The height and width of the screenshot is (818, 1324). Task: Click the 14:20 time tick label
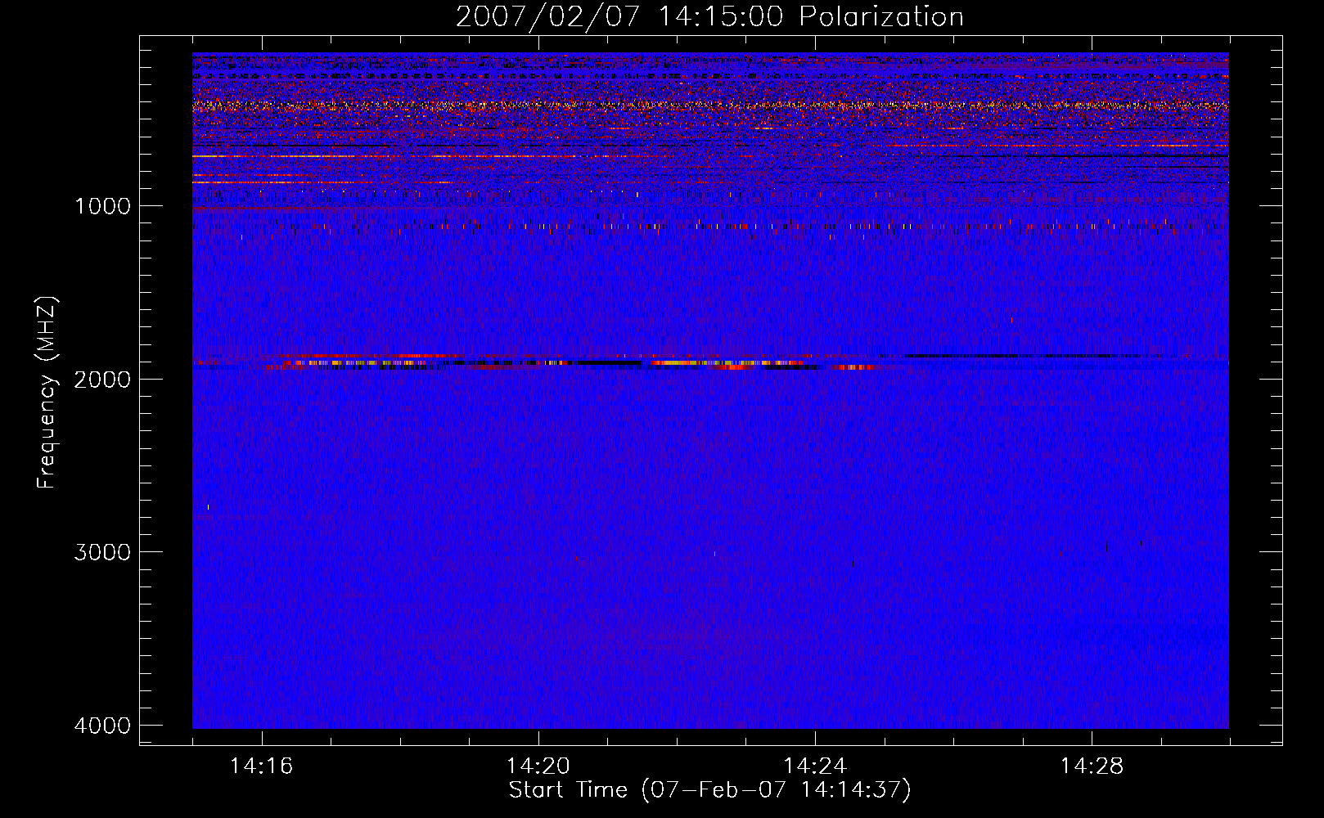538,766
